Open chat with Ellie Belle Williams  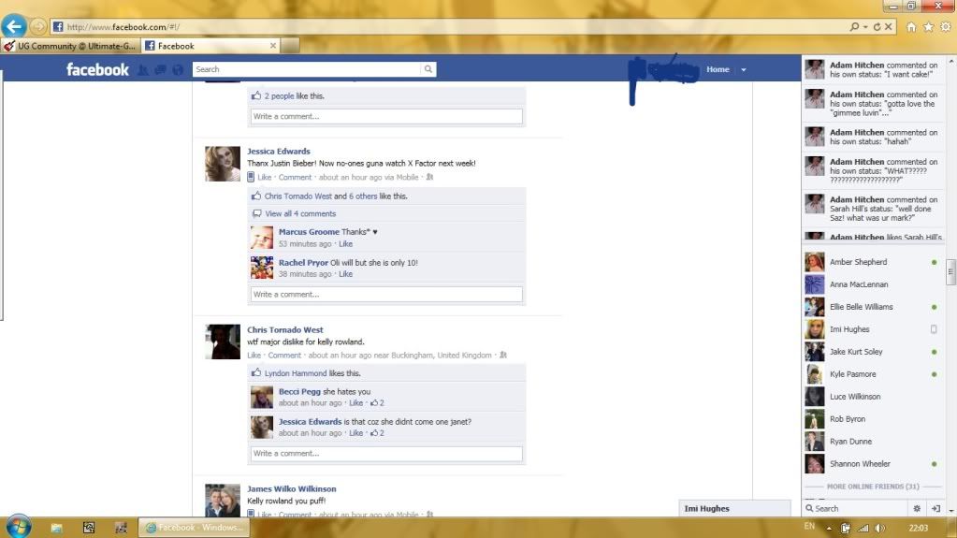point(873,307)
